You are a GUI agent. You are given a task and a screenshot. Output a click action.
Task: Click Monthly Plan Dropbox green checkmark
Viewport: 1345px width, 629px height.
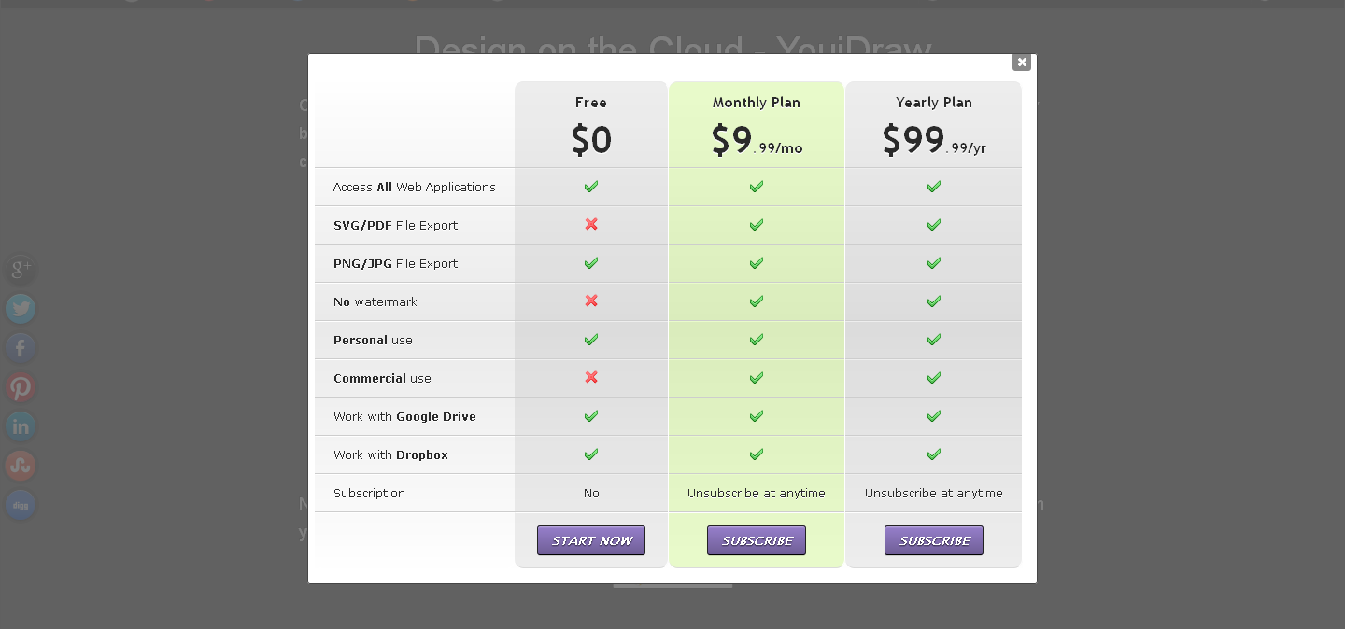click(x=757, y=454)
